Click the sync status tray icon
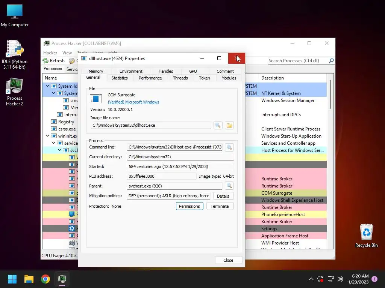Screen dimensions: 385x288 [x=320, y=279]
